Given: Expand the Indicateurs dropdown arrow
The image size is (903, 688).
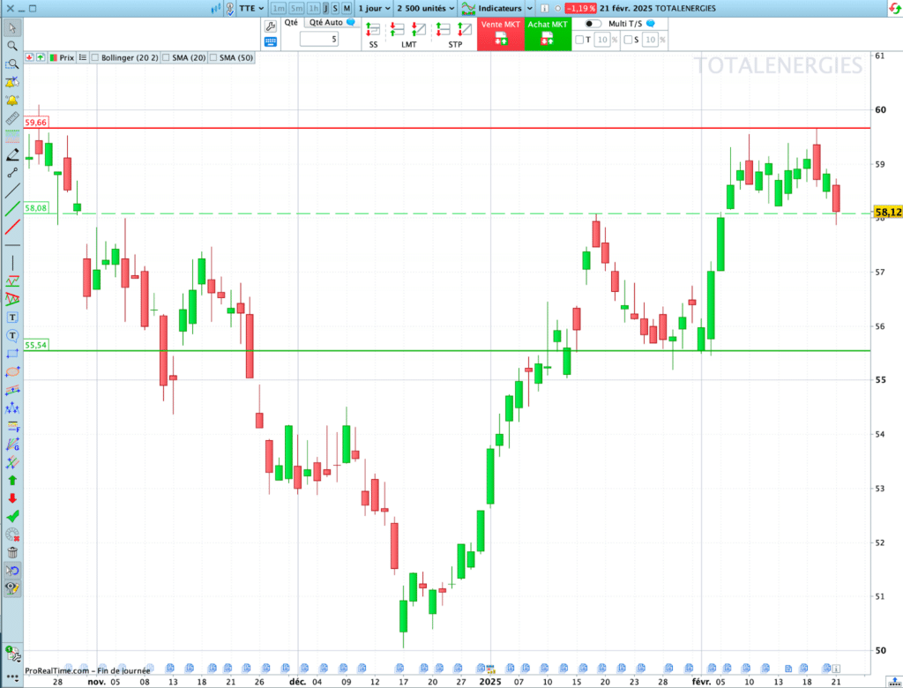Looking at the screenshot, I should (x=530, y=8).
